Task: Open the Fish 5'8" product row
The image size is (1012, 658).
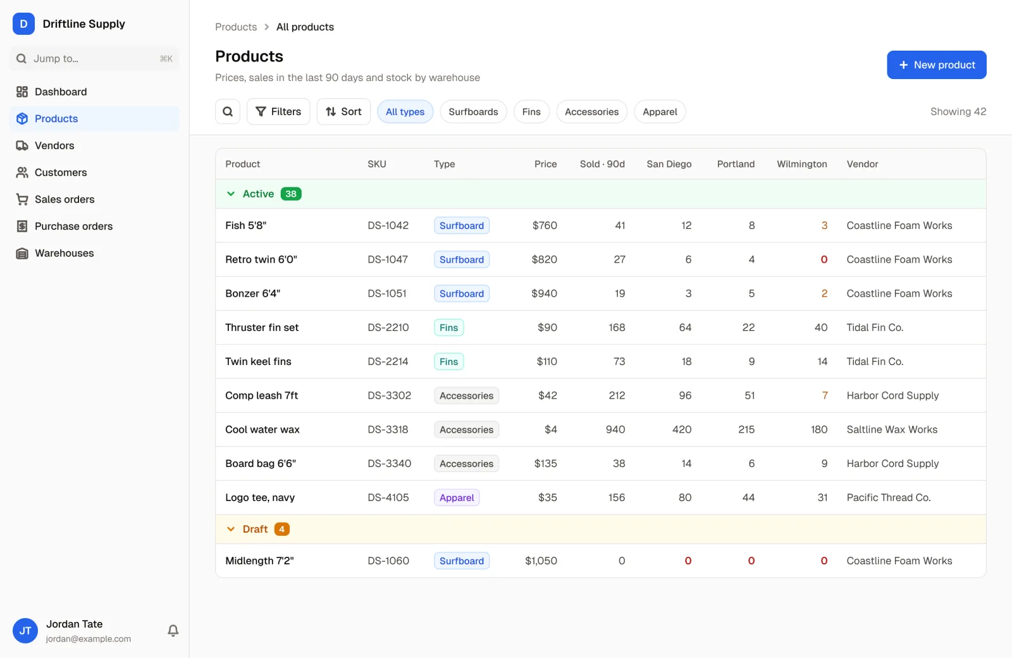Action: click(601, 225)
